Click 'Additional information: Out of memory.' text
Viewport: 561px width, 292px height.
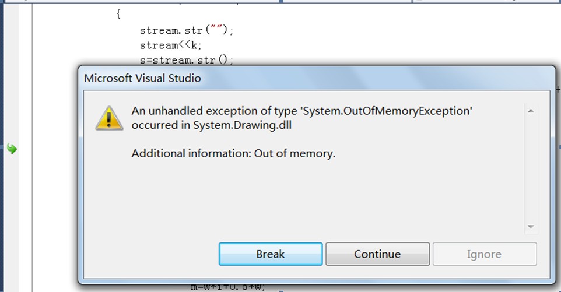coord(233,153)
